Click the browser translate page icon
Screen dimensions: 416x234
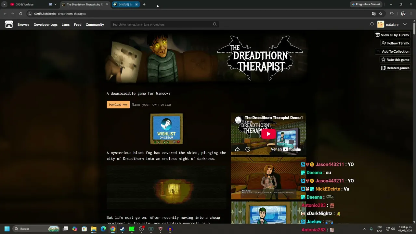(x=373, y=14)
